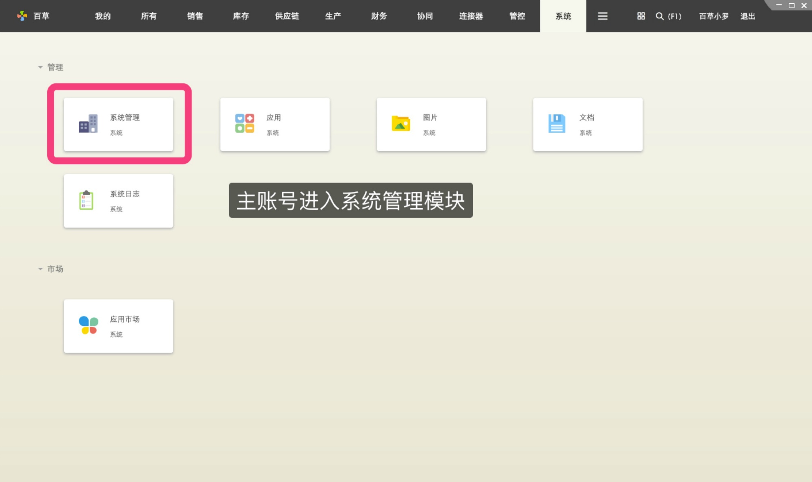This screenshot has height=482, width=812.
Task: Open the 系统管理 building icon
Action: click(88, 124)
